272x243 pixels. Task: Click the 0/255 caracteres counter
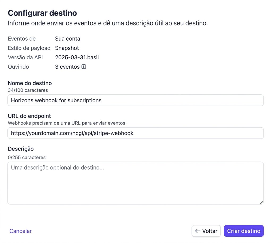coord(27,157)
